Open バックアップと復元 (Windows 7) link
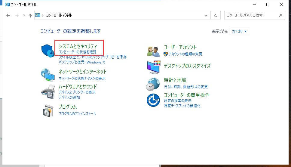The image size is (291, 167). click(x=82, y=62)
